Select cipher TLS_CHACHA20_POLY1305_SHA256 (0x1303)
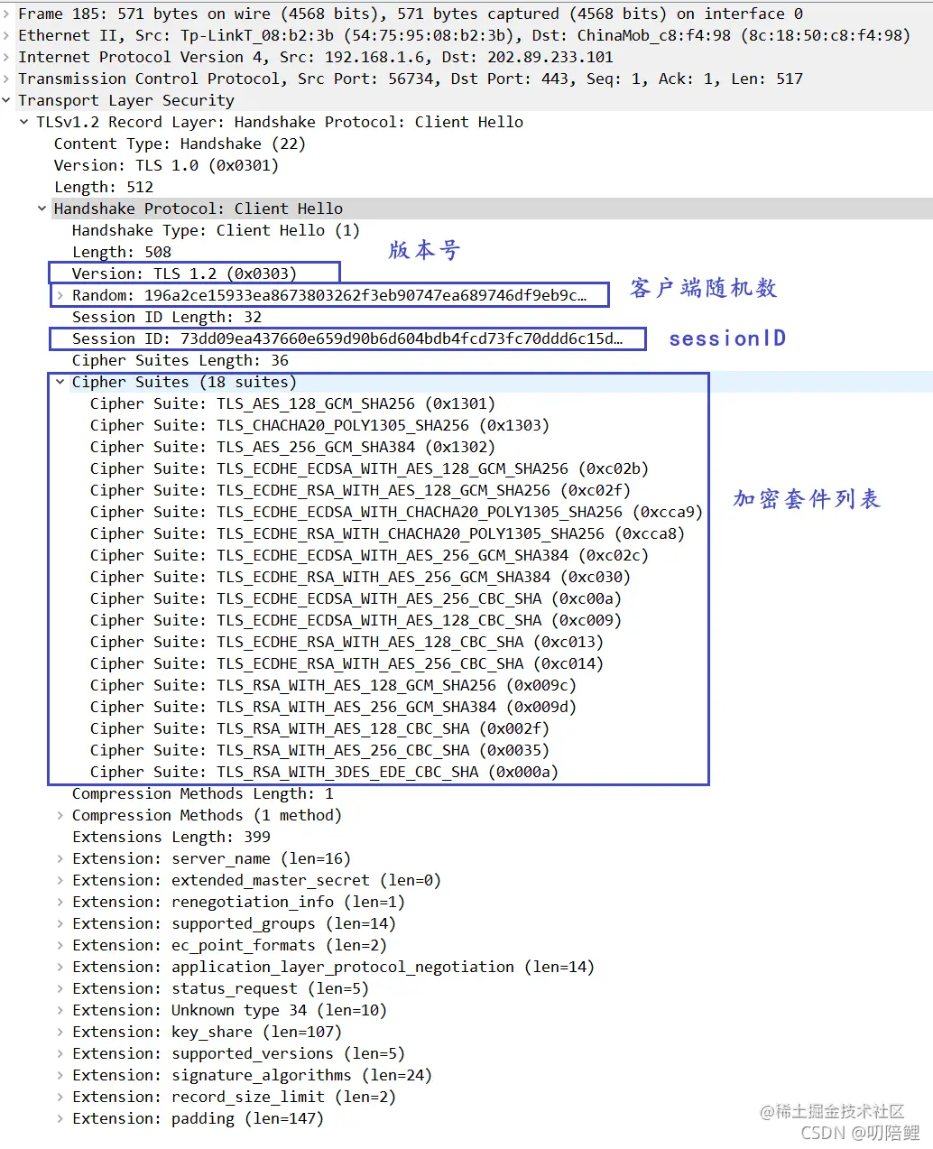933x1149 pixels. click(x=319, y=425)
